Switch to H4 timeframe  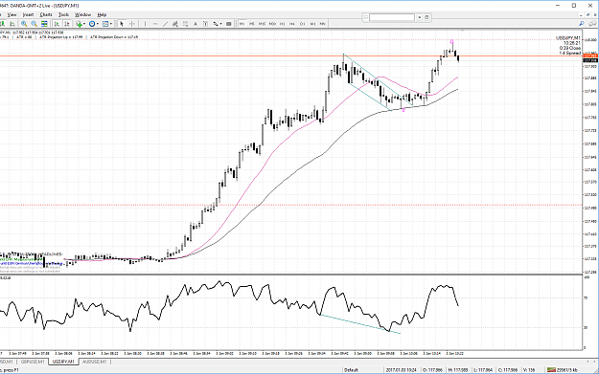tap(292, 24)
